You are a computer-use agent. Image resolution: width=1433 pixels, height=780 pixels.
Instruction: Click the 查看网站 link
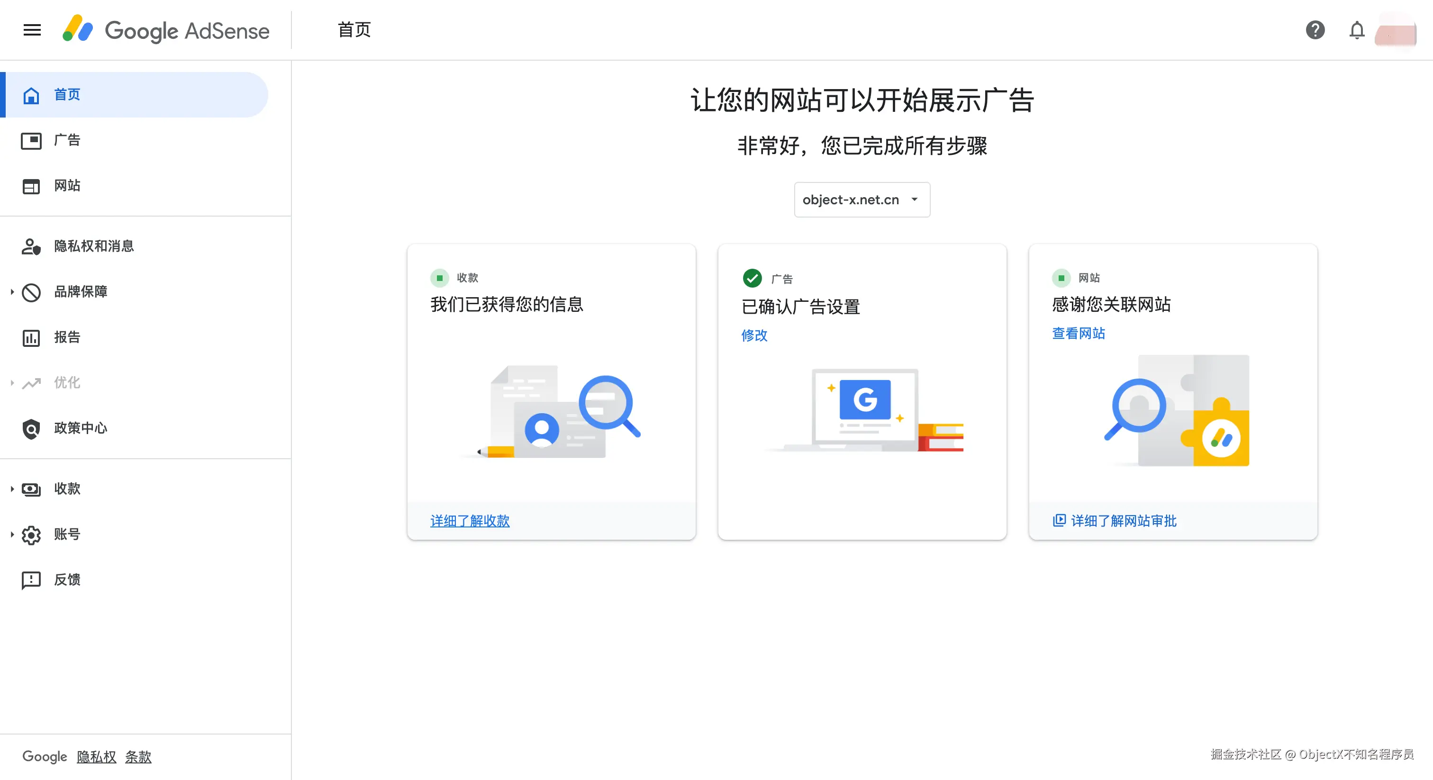[x=1078, y=333]
